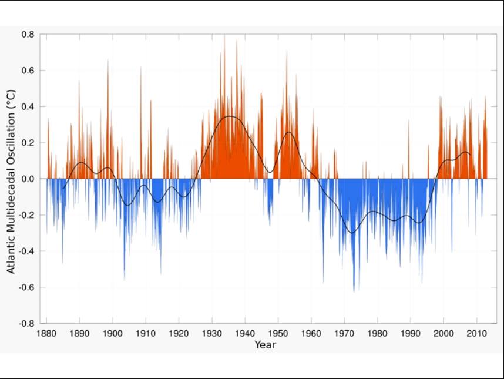Select the 1900 label on the x-axis
Viewport: 504px width, 379px height.
[112, 333]
